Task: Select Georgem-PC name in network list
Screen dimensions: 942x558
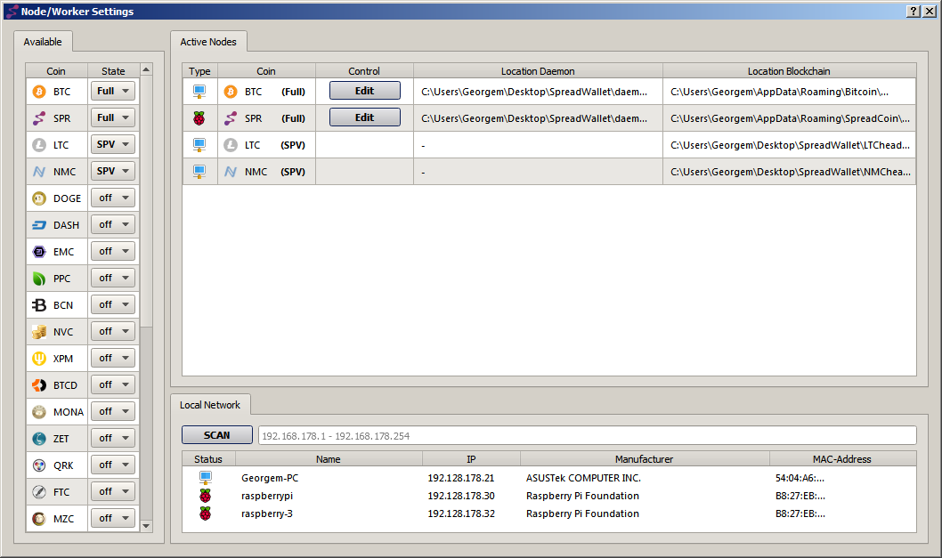Action: click(x=270, y=478)
